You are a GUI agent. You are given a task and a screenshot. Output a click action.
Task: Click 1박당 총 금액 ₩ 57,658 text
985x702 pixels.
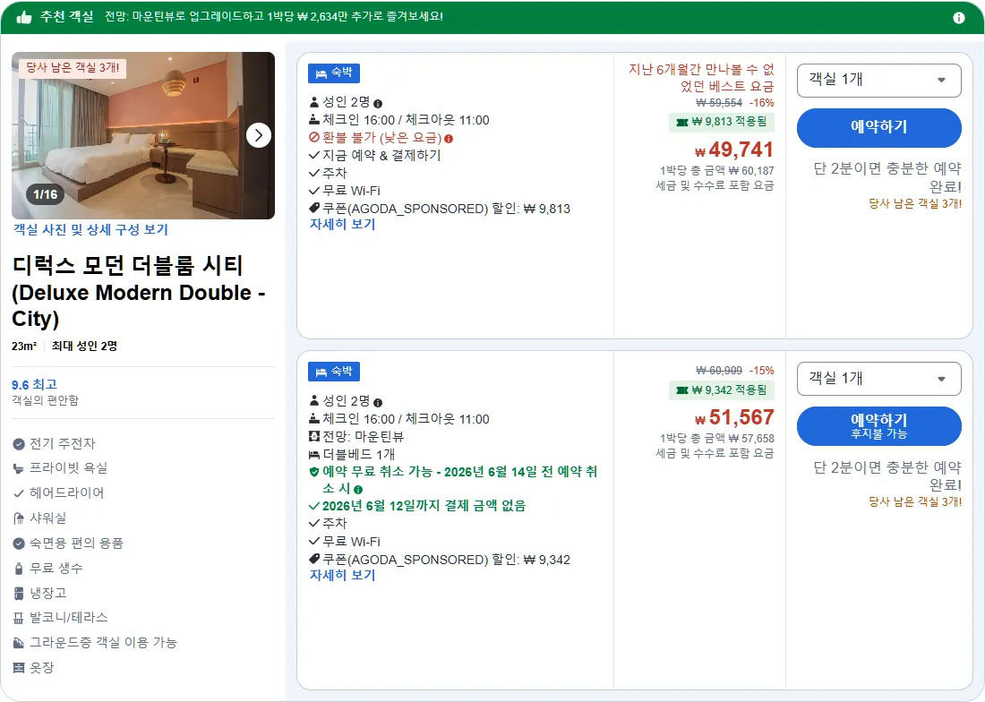coord(716,438)
